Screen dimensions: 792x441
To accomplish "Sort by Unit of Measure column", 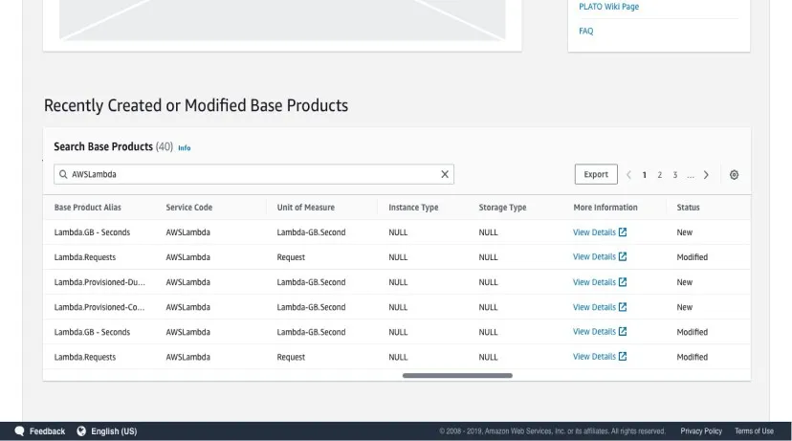I will click(305, 208).
